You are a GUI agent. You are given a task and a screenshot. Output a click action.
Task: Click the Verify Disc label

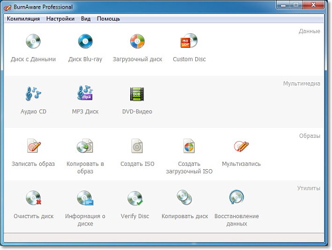tap(135, 216)
